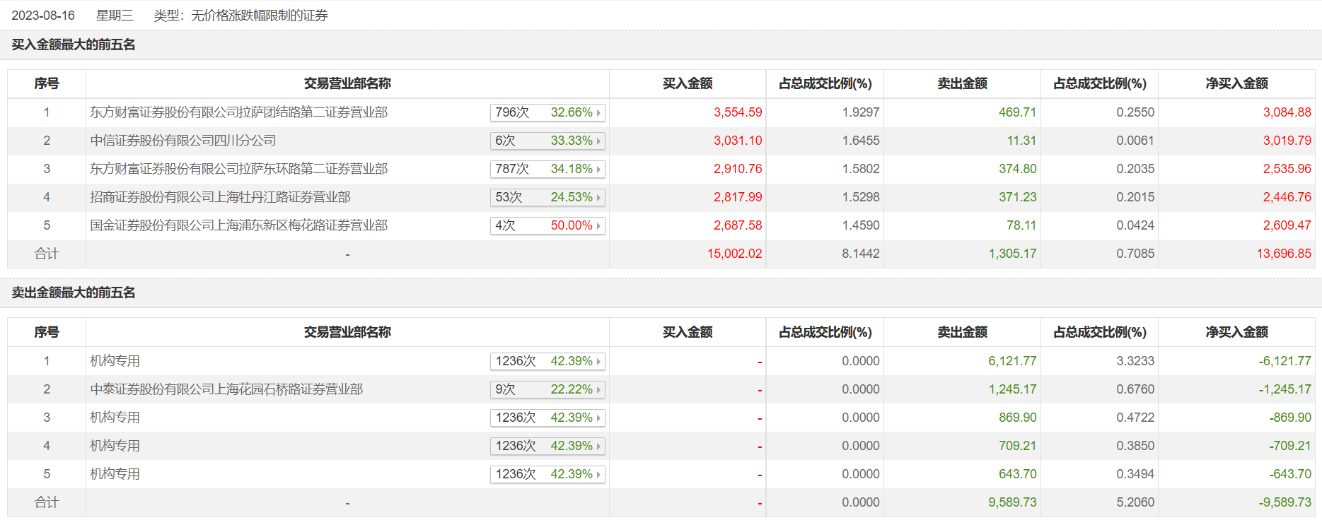Click the arrow in the 53次 24.53% box
This screenshot has height=520, width=1322.
(x=598, y=198)
